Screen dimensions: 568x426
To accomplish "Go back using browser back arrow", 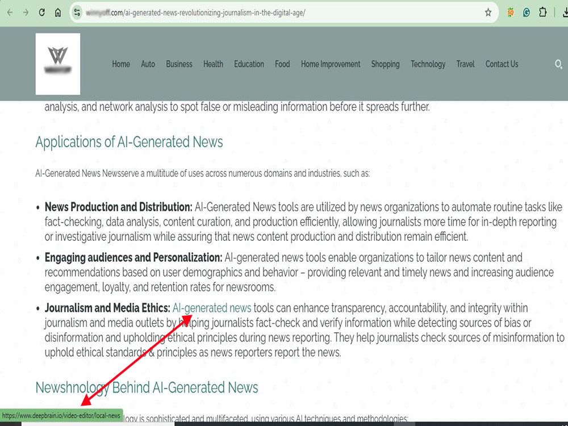I will coord(10,12).
